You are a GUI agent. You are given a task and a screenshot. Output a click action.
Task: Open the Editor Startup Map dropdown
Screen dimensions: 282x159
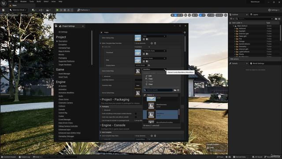coord(154,36)
